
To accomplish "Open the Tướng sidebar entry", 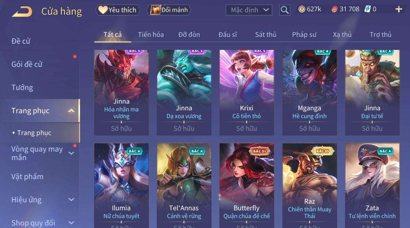I will coord(22,88).
